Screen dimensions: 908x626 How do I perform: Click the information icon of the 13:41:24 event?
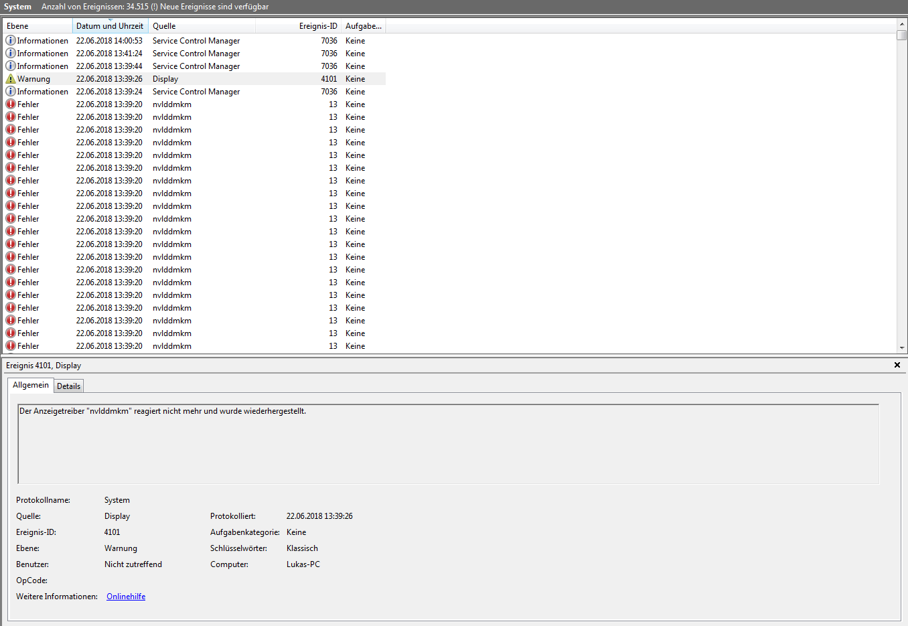coord(11,53)
